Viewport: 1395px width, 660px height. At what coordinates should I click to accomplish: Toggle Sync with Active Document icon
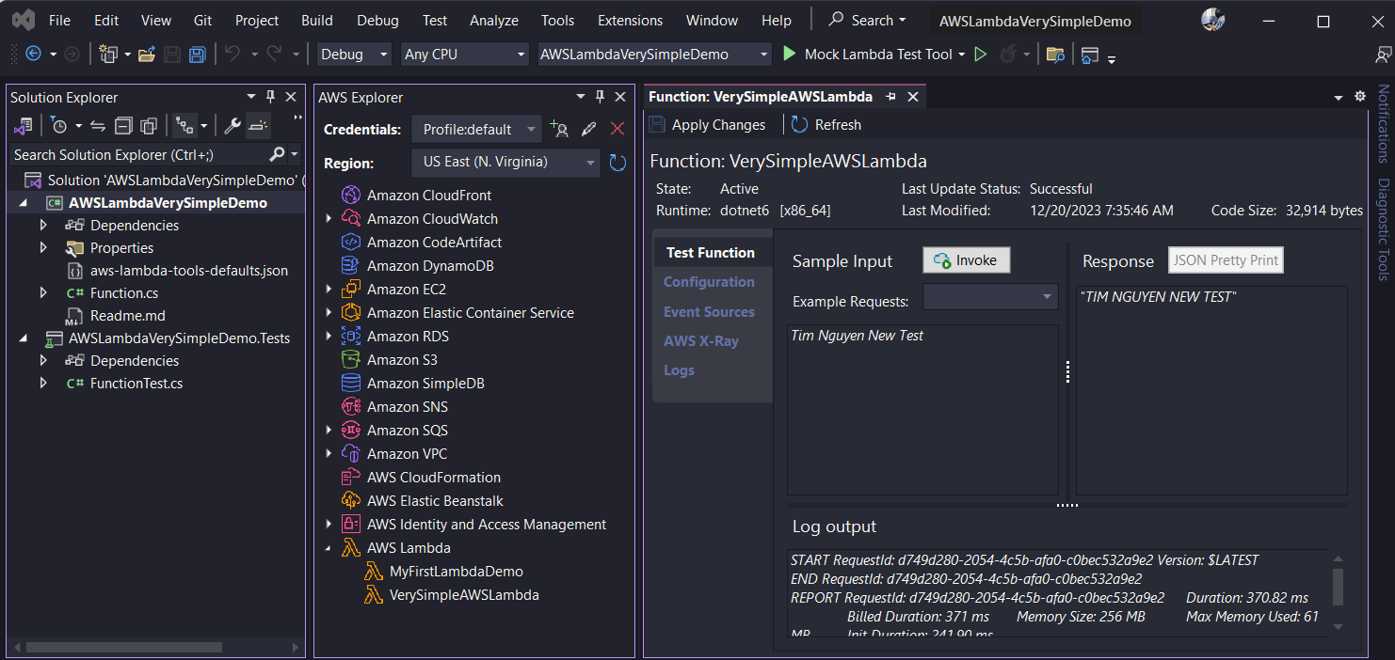[98, 125]
